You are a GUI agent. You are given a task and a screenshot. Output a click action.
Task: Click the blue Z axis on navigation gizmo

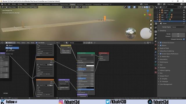[148, 11]
